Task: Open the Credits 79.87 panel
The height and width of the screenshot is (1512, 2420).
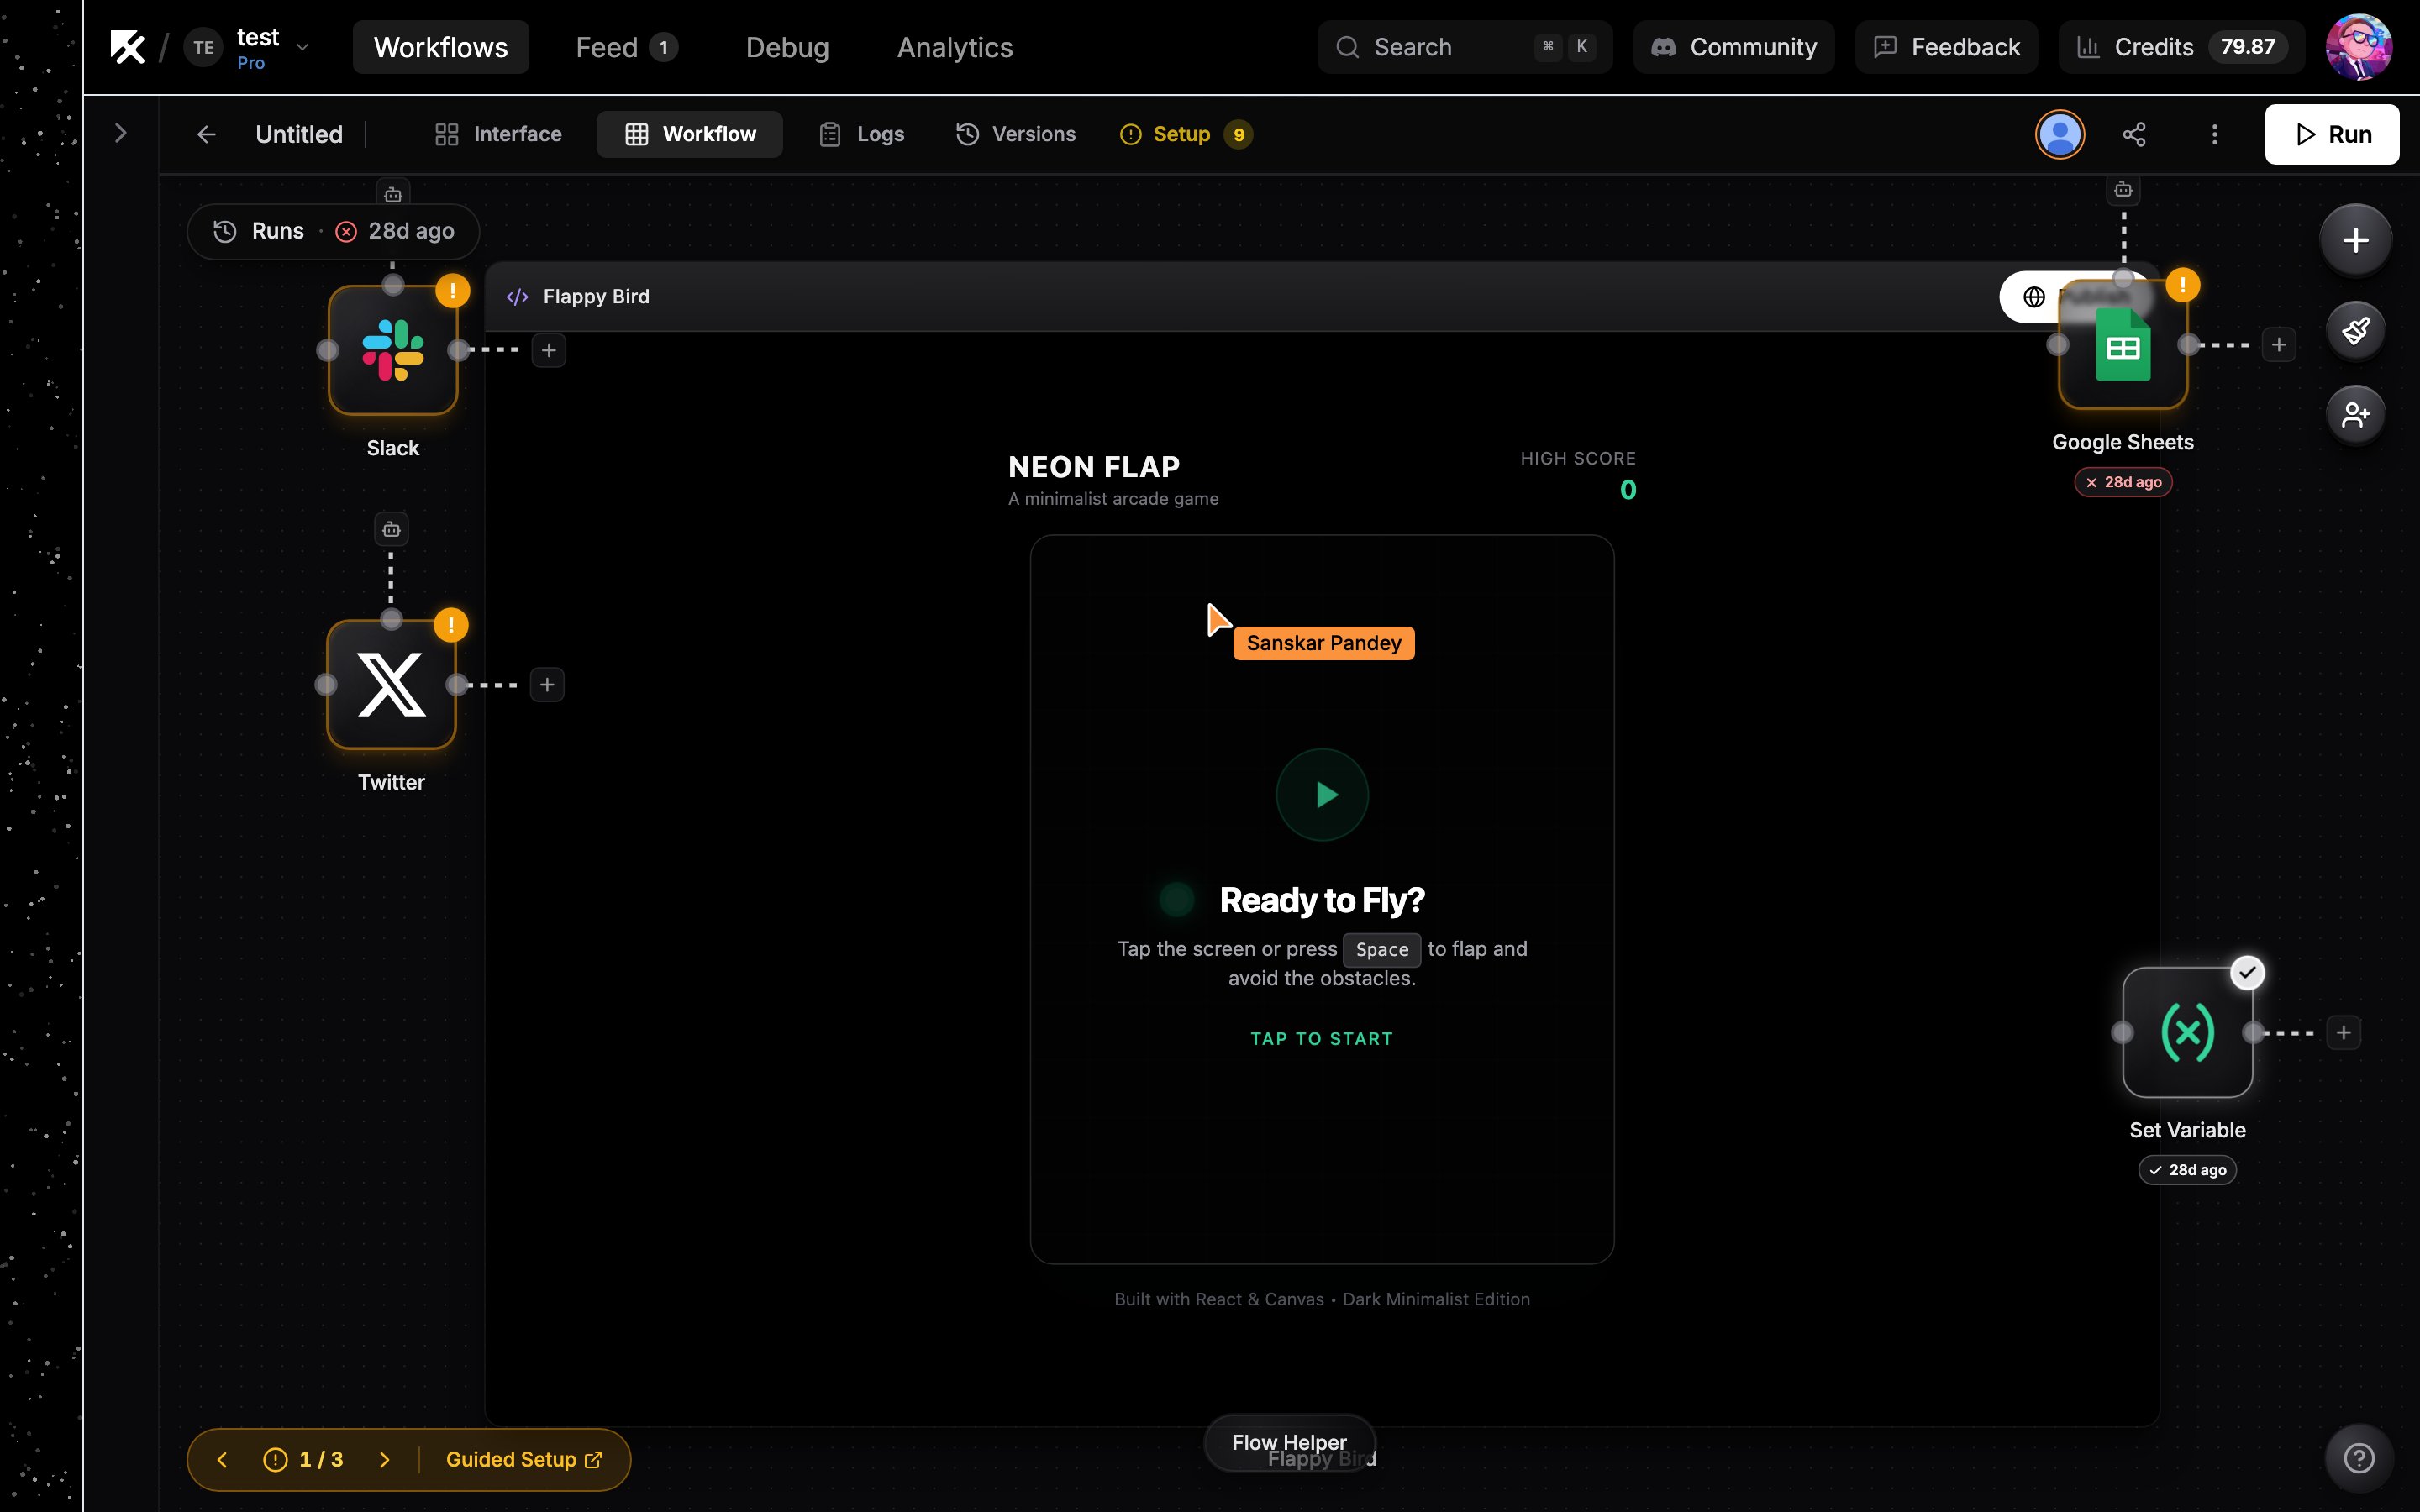Action: click(x=2181, y=47)
